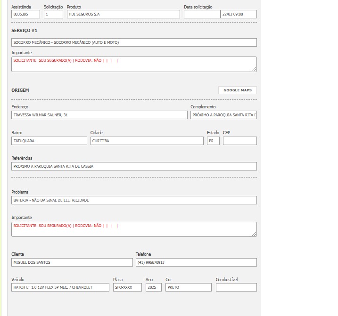Screen dimensions: 338x316
Task: Click the Referências field
Action: 134,166
